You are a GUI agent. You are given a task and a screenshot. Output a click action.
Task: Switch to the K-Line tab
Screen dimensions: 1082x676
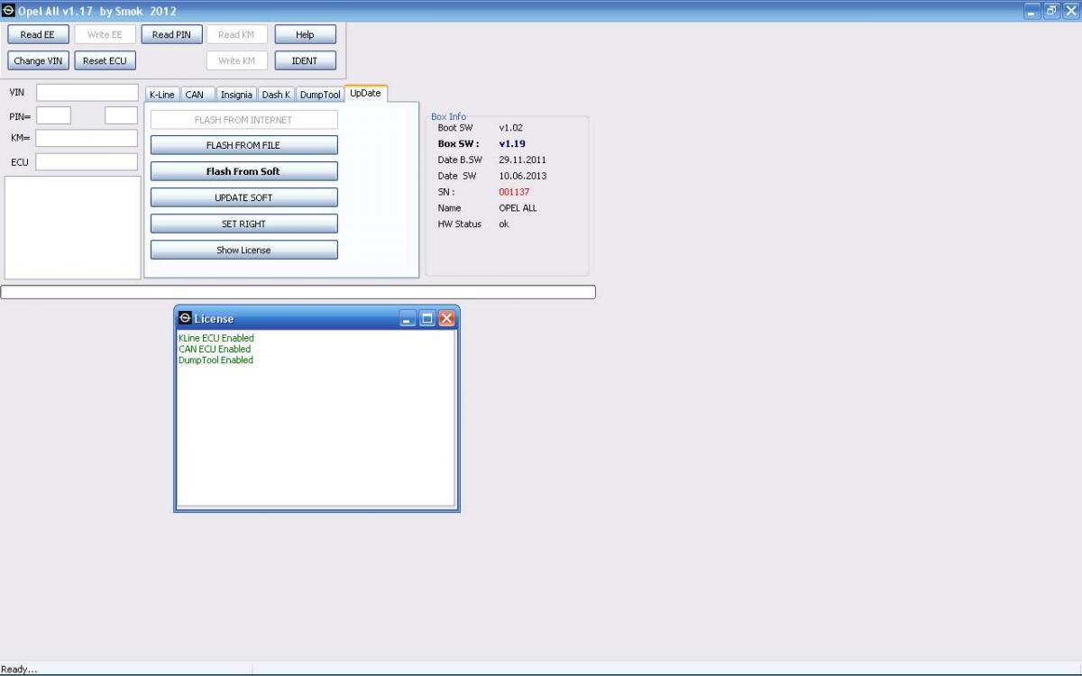[162, 94]
